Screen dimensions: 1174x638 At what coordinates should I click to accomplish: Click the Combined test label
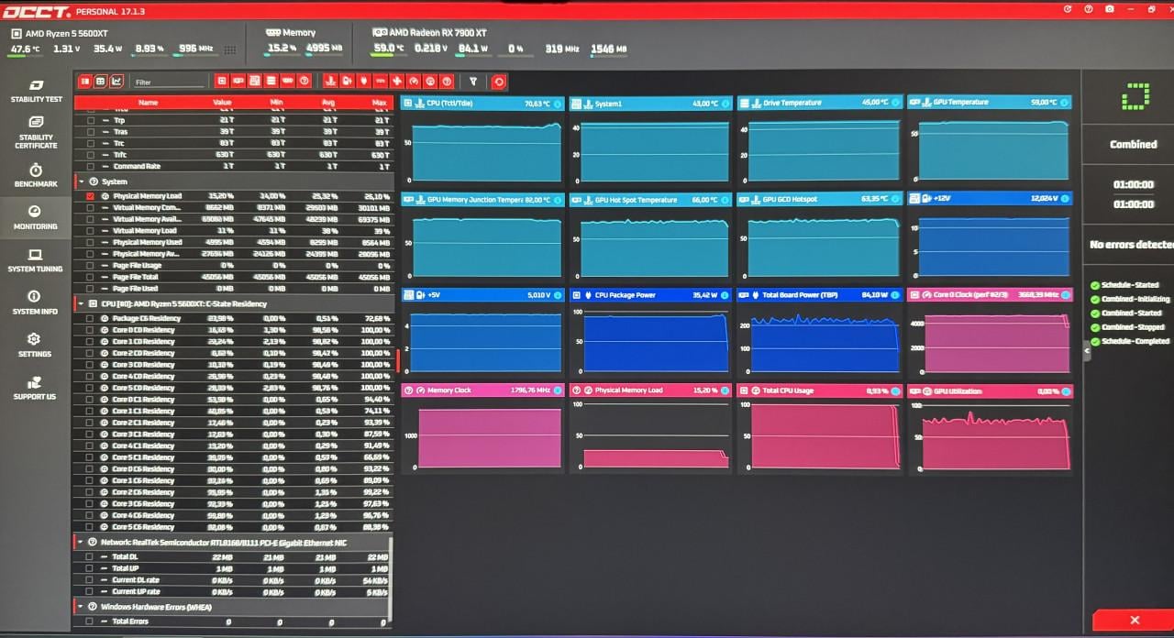click(1134, 144)
